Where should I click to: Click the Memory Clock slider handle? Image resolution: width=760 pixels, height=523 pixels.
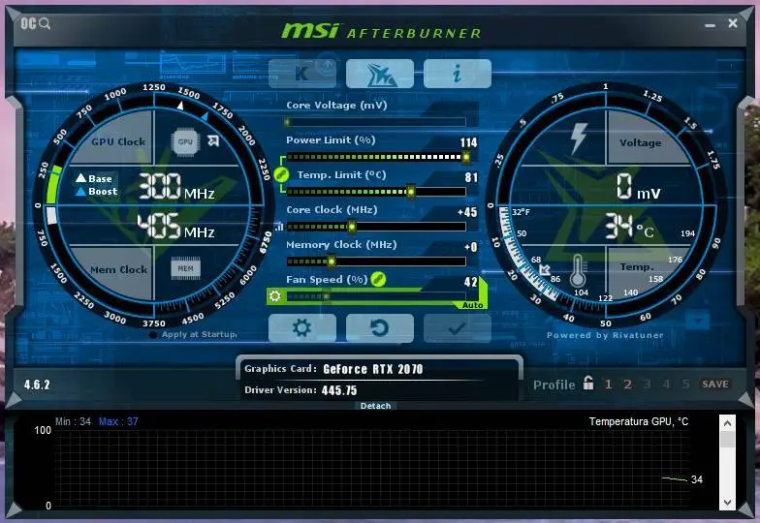pos(332,261)
